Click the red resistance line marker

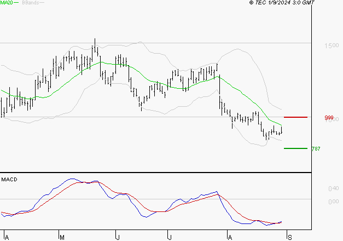[x=295, y=117]
